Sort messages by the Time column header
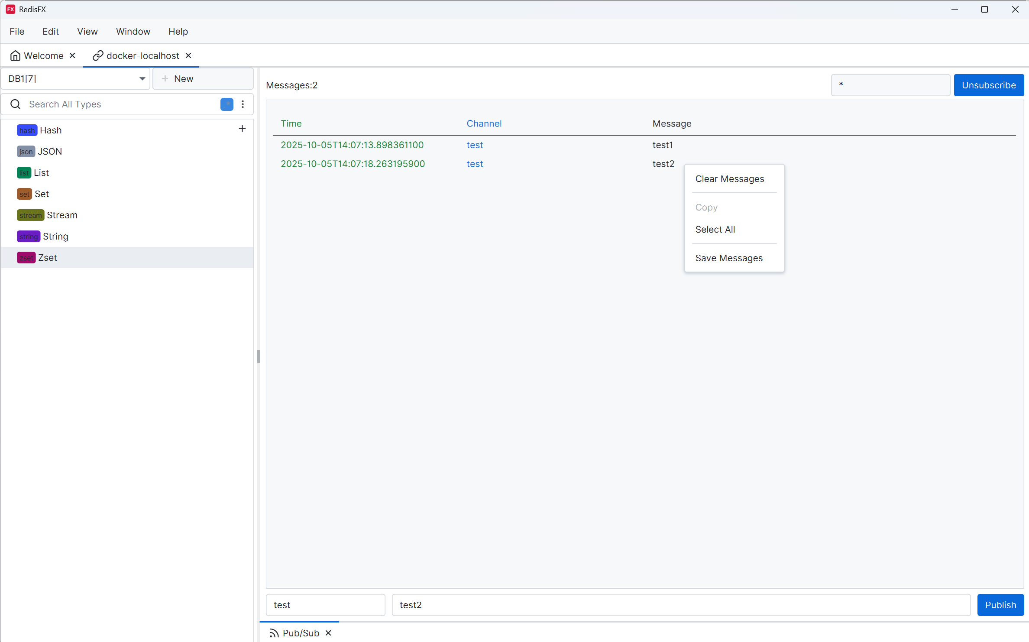1029x642 pixels. [x=291, y=123]
